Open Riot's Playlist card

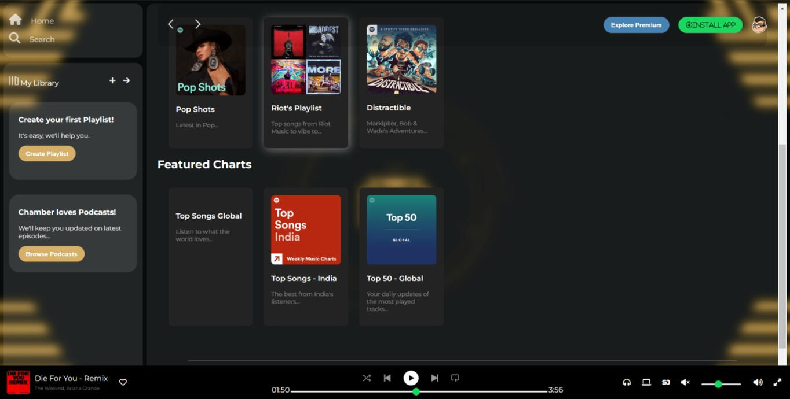pos(306,81)
